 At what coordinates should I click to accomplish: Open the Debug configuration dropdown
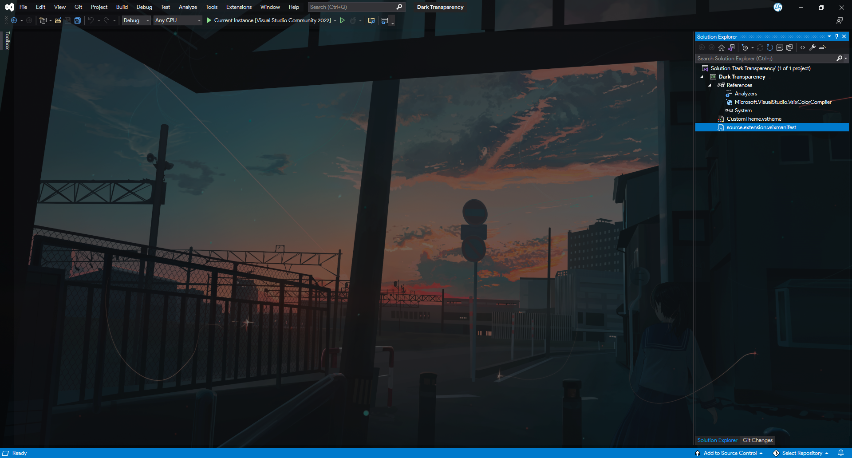coord(136,20)
